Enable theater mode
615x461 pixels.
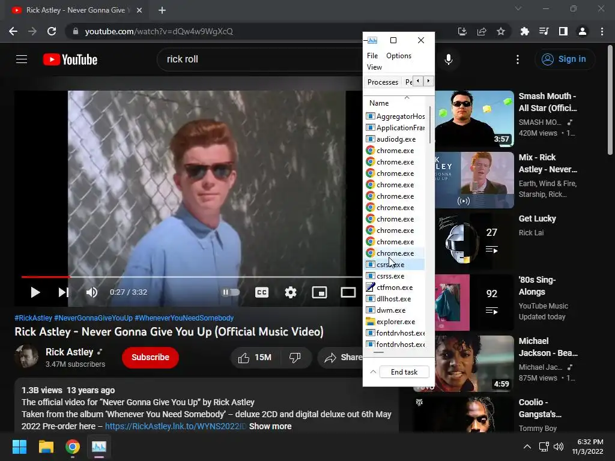pos(348,292)
